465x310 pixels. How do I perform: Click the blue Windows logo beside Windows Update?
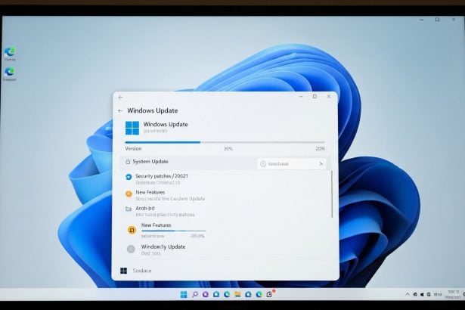point(132,128)
